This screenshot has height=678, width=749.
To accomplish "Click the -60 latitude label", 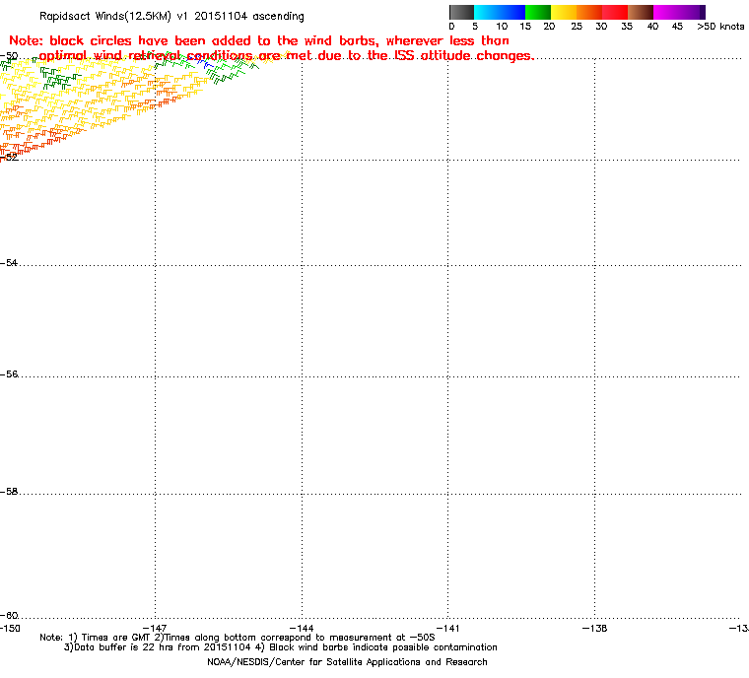I will 9,616.
